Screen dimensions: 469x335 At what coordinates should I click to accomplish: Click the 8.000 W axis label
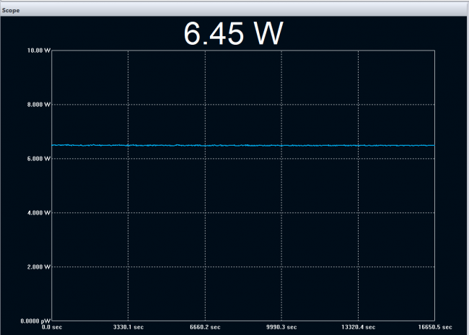point(39,105)
